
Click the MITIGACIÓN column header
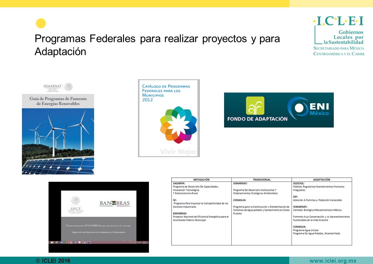pyautogui.click(x=201, y=180)
